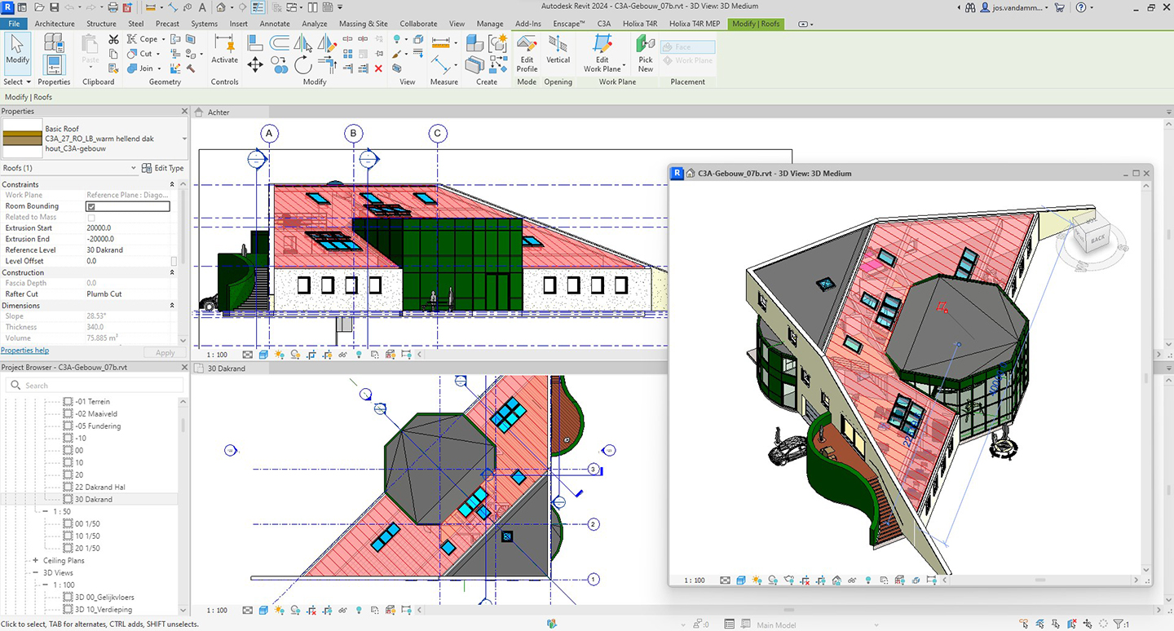Screen dimensions: 1174x631
Task: Click the Project Browser vertical scrollbar
Action: click(x=183, y=424)
